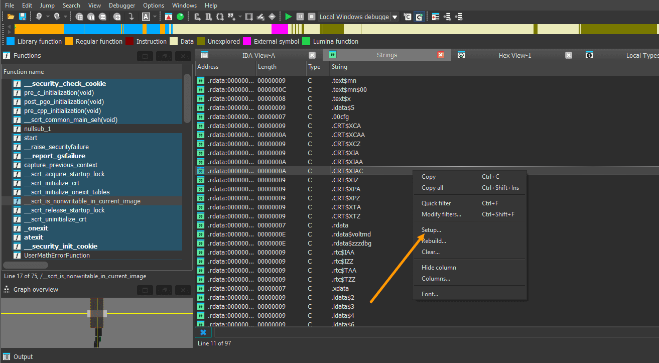The height and width of the screenshot is (363, 659).
Task: Click the green circle icon in toolbar
Action: point(180,17)
